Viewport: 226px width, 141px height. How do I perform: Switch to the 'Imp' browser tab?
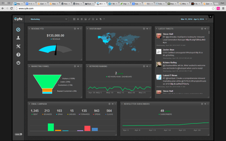tap(125, 4)
